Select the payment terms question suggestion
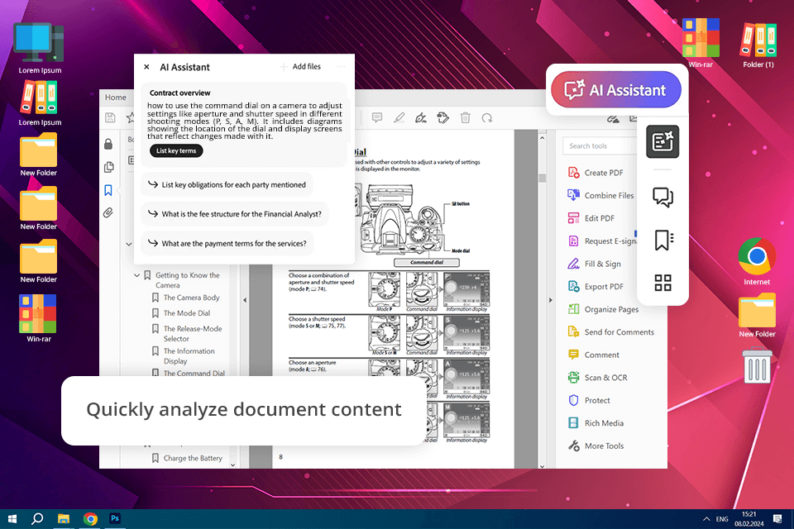This screenshot has height=529, width=794. [x=227, y=244]
